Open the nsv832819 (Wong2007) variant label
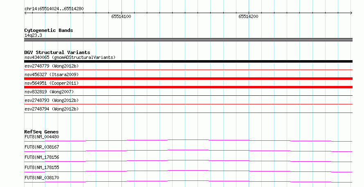This screenshot has height=187, width=364. pyautogui.click(x=49, y=92)
